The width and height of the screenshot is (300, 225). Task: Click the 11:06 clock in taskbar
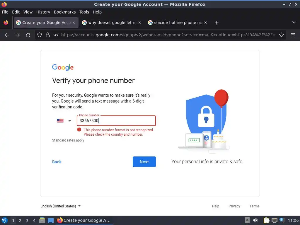point(293,220)
